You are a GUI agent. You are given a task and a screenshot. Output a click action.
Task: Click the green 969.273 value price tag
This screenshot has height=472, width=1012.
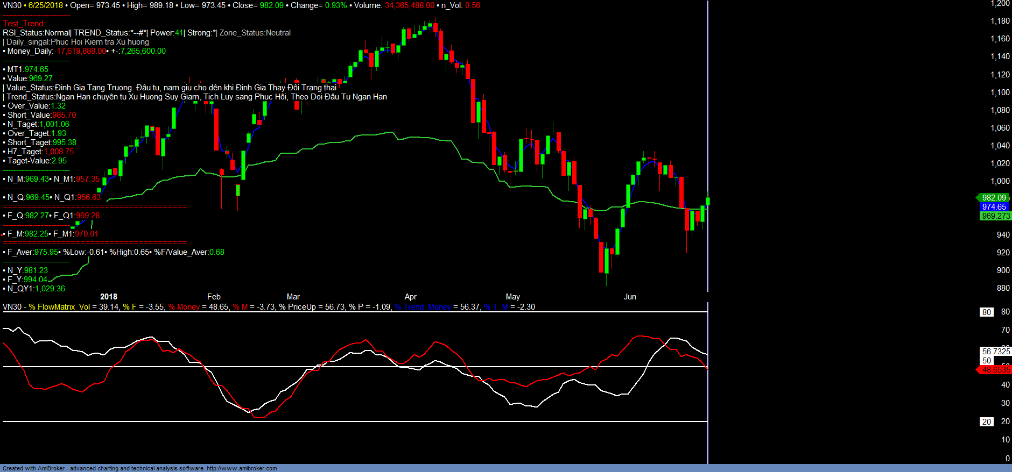pos(995,216)
